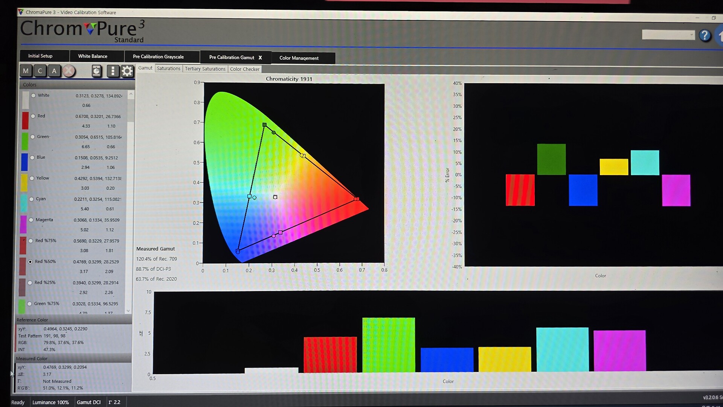Click the White color swatch in Colors list
The width and height of the screenshot is (723, 407).
click(x=26, y=100)
